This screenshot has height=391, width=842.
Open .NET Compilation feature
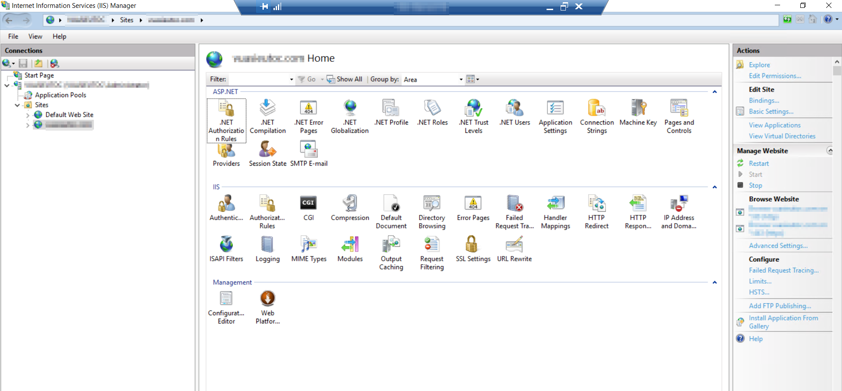[x=268, y=117]
